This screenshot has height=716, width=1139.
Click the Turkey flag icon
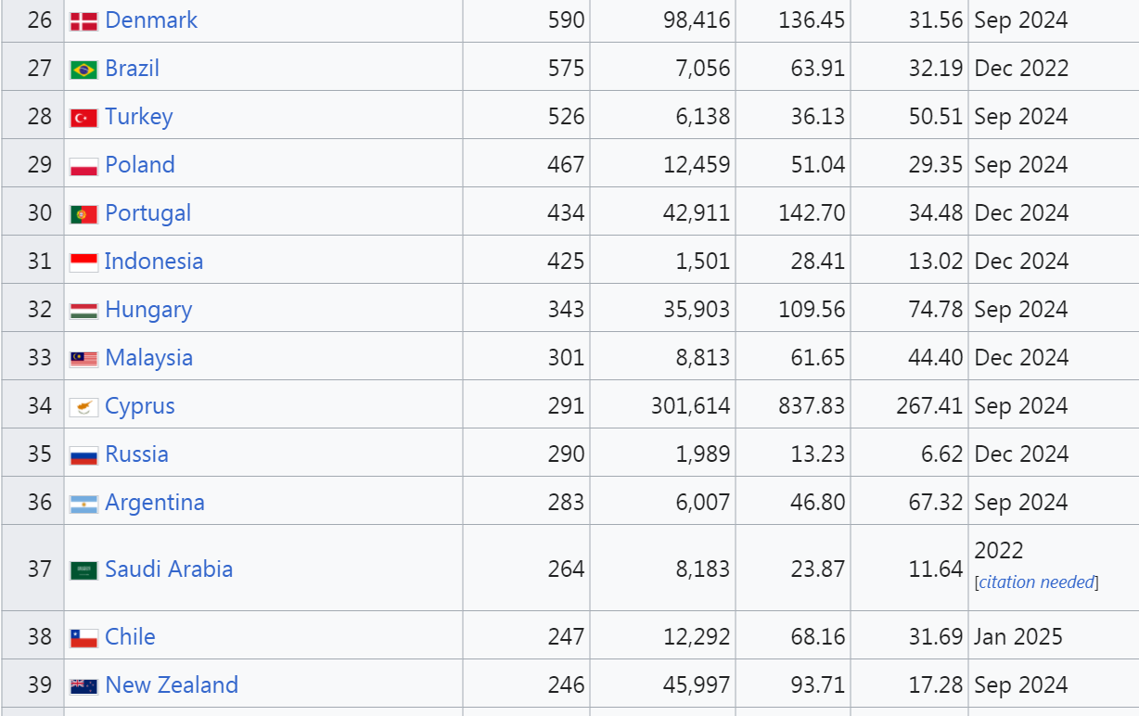click(83, 118)
